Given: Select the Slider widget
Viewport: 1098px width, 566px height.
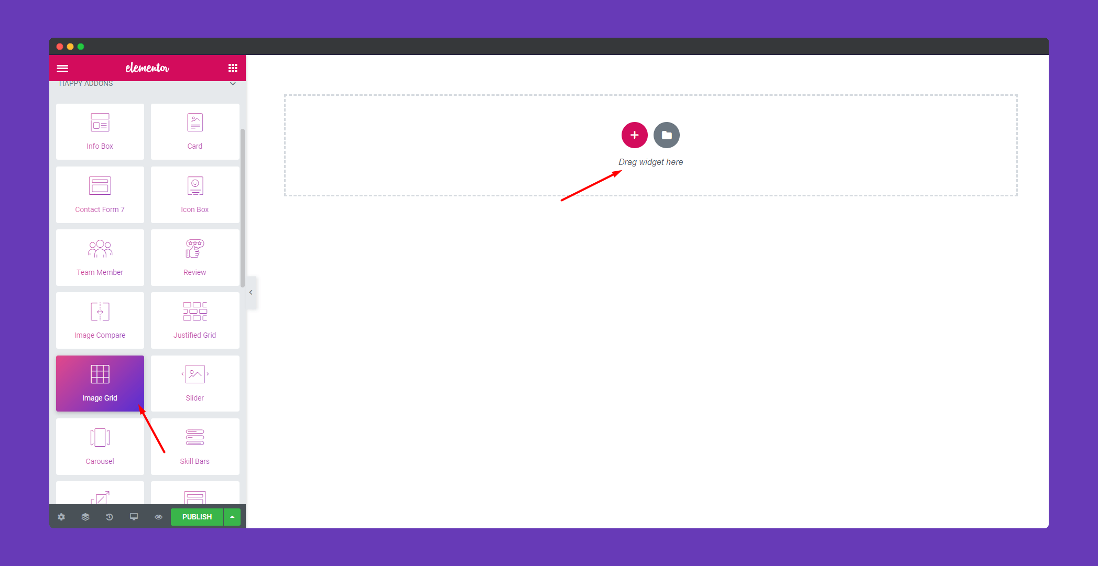Looking at the screenshot, I should (x=194, y=383).
